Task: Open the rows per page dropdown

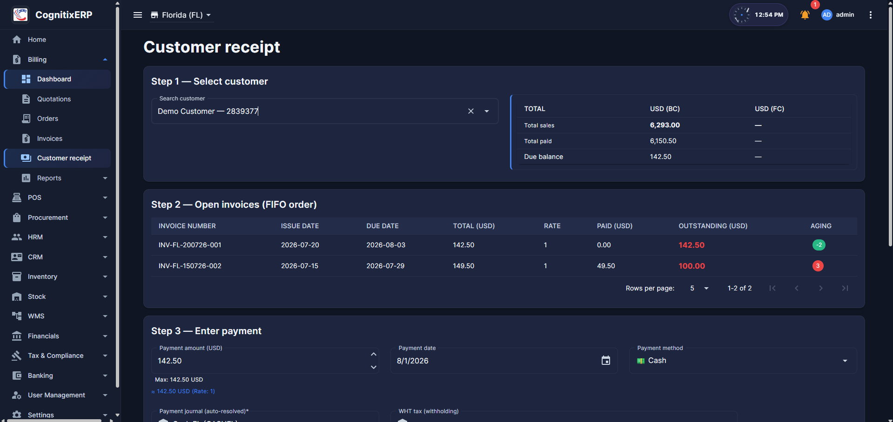Action: 699,288
